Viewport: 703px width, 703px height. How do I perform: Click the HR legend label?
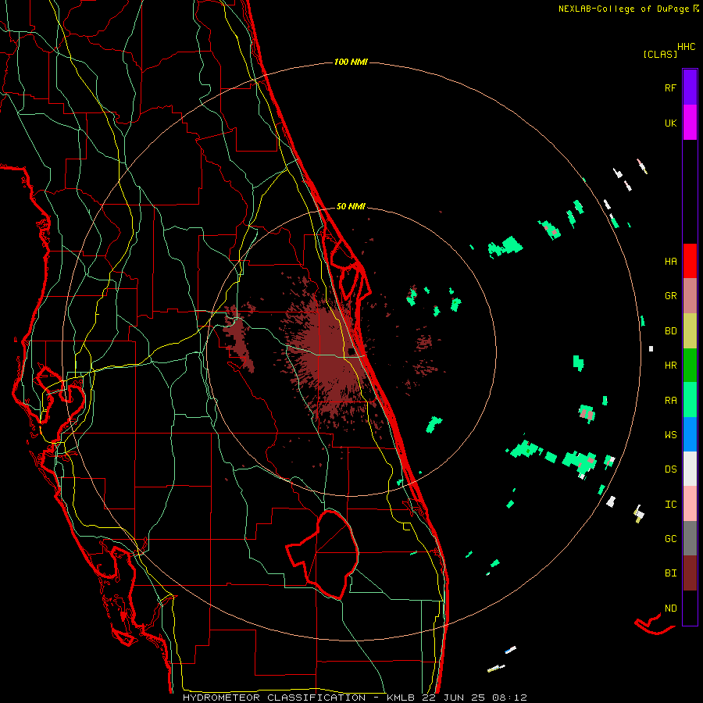point(670,366)
